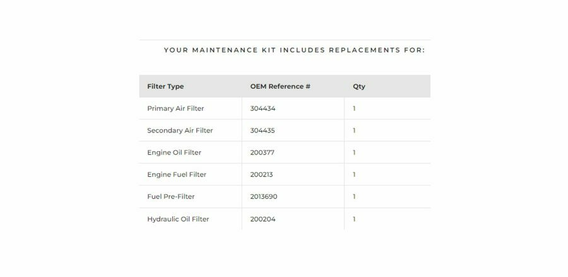Click the OEM Reference # column header
The image size is (568, 277).
pos(280,86)
